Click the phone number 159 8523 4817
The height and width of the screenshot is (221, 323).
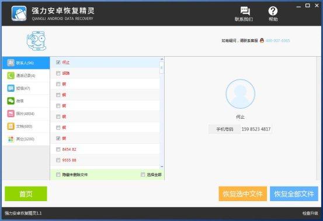256,129
